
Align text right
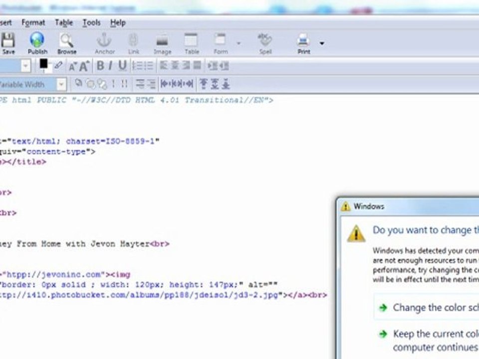pos(186,65)
